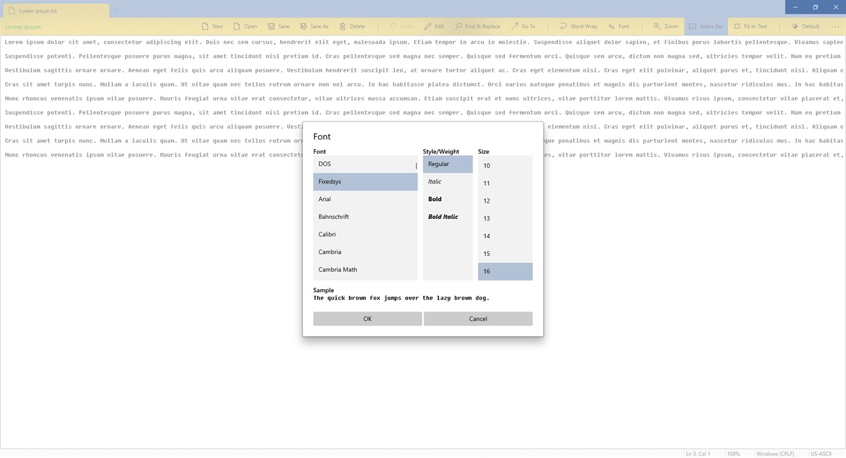Click OK to apply the font
The height and width of the screenshot is (458, 846).
(367, 318)
